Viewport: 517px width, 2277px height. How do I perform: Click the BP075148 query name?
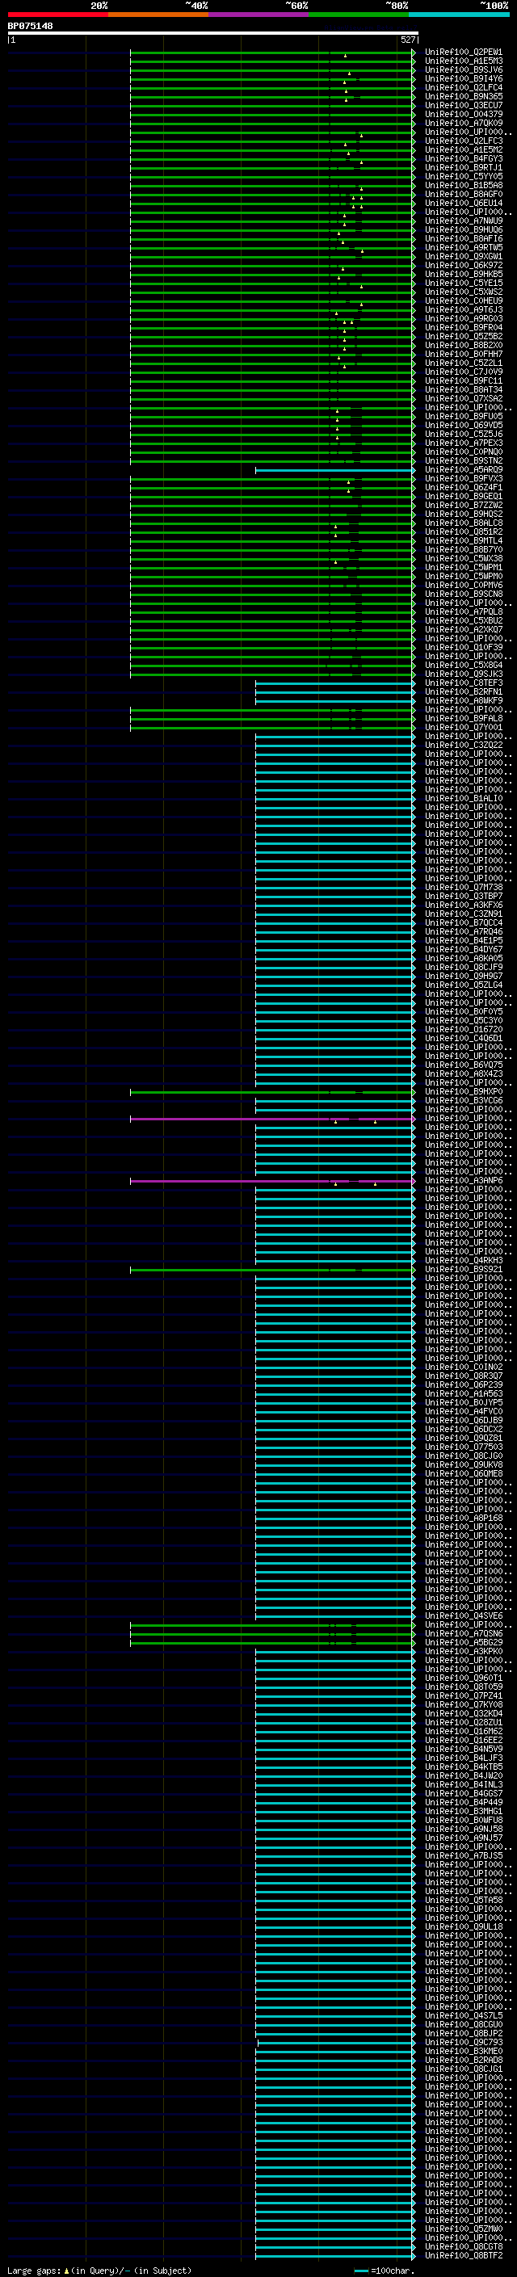tap(30, 27)
